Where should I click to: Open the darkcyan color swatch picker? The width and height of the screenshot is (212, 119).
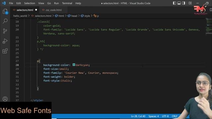74,65
